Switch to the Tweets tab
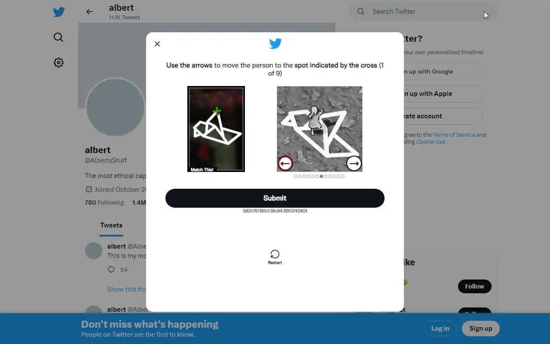The height and width of the screenshot is (344, 550). (x=111, y=225)
